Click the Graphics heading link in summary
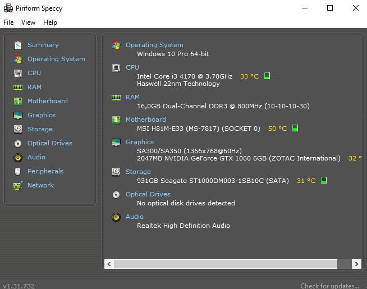 pos(140,142)
